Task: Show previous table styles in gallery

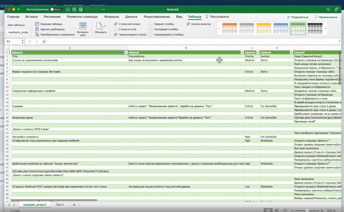Action: [x=219, y=28]
